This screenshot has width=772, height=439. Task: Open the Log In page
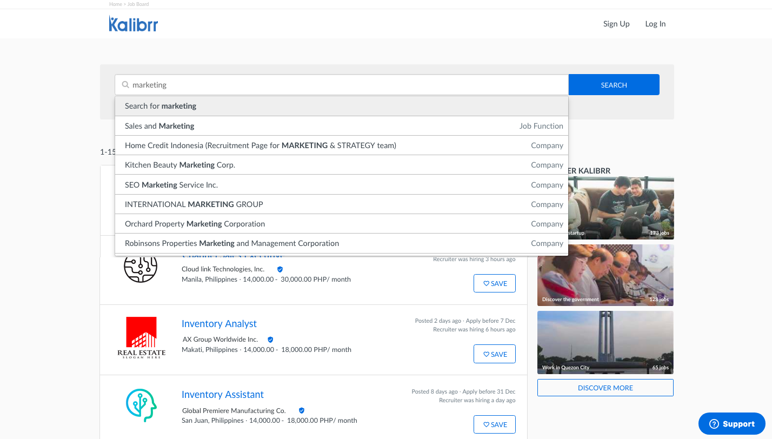coord(655,24)
